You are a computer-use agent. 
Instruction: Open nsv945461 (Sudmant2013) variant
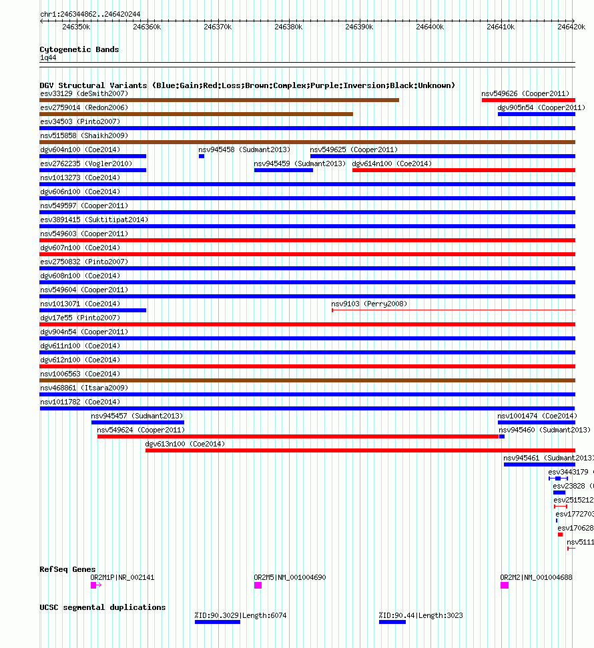pos(539,465)
